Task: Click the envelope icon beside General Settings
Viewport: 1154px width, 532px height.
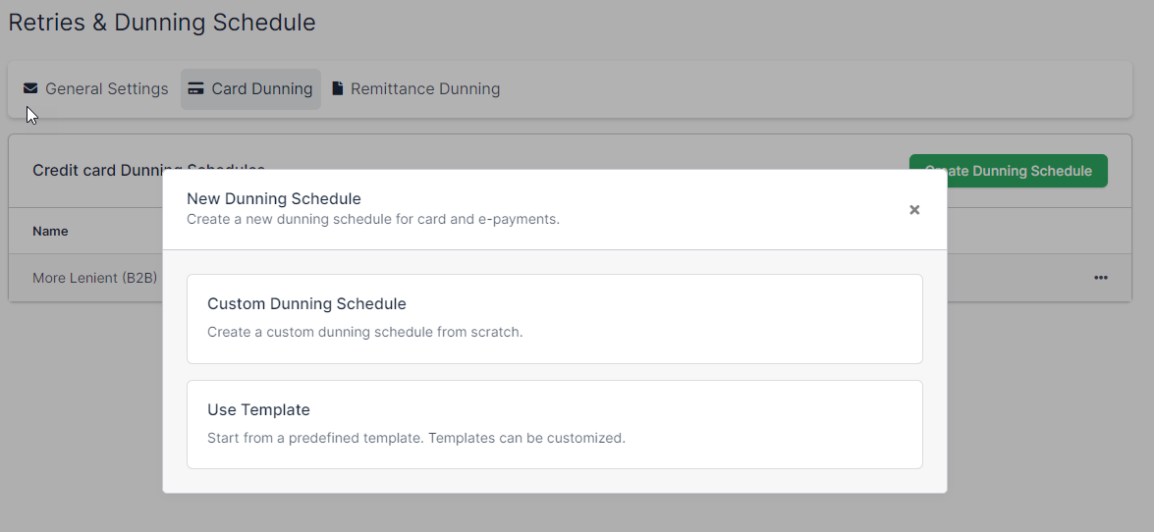Action: (30, 89)
